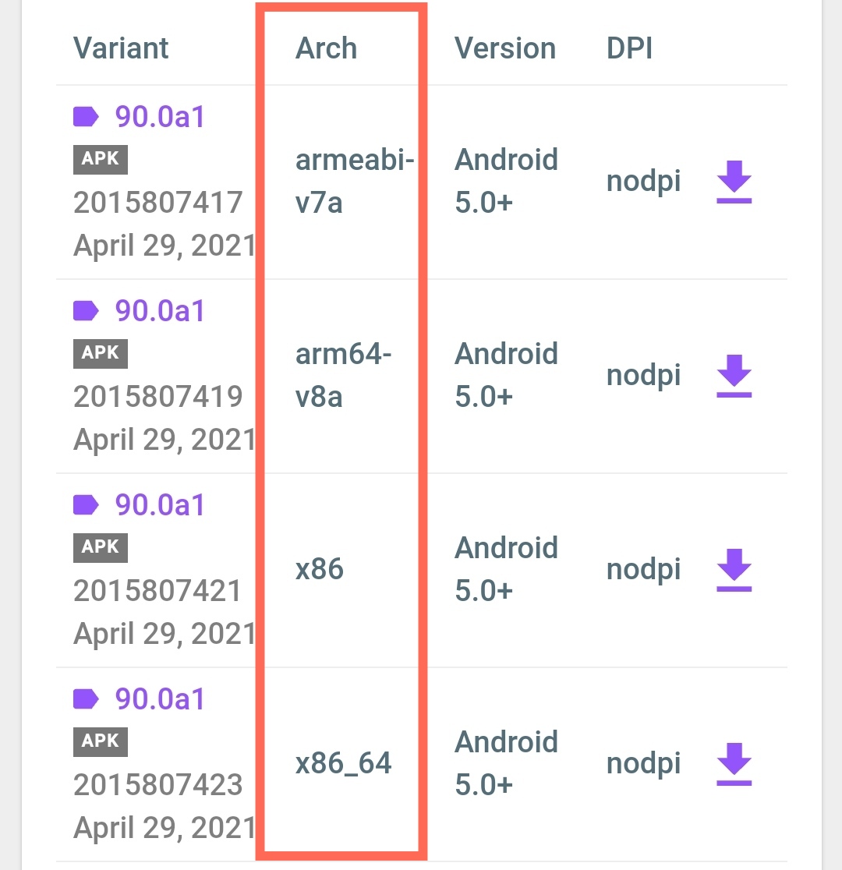Screen dimensions: 842x870
Task: Click download arrow for x86 variant
Action: (x=734, y=571)
